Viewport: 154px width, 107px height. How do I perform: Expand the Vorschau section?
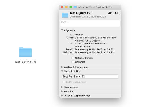click(62, 91)
